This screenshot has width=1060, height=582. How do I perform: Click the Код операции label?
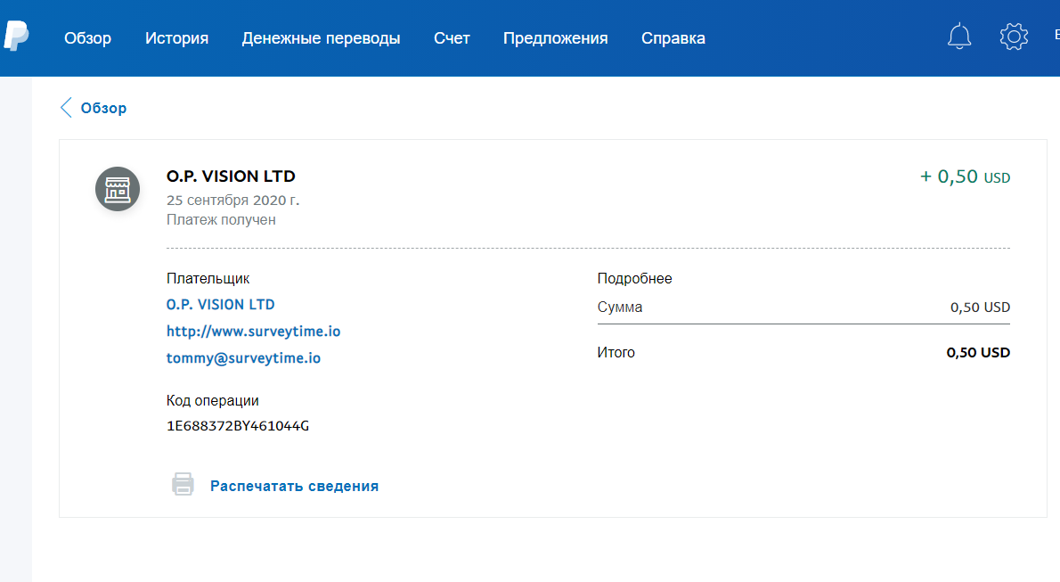(x=212, y=401)
